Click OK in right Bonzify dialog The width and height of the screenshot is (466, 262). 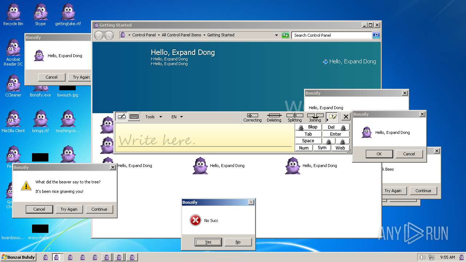379,154
